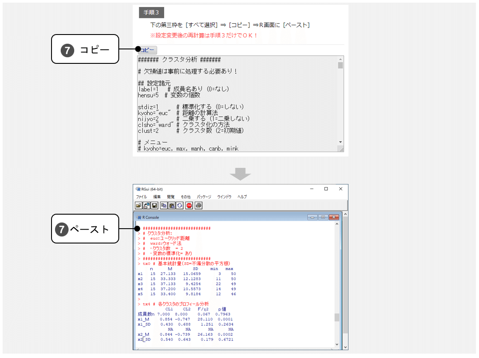Screen dimensions: 479x358
Task: Use the copy-and-paste circular arrows icon
Action: (x=179, y=205)
